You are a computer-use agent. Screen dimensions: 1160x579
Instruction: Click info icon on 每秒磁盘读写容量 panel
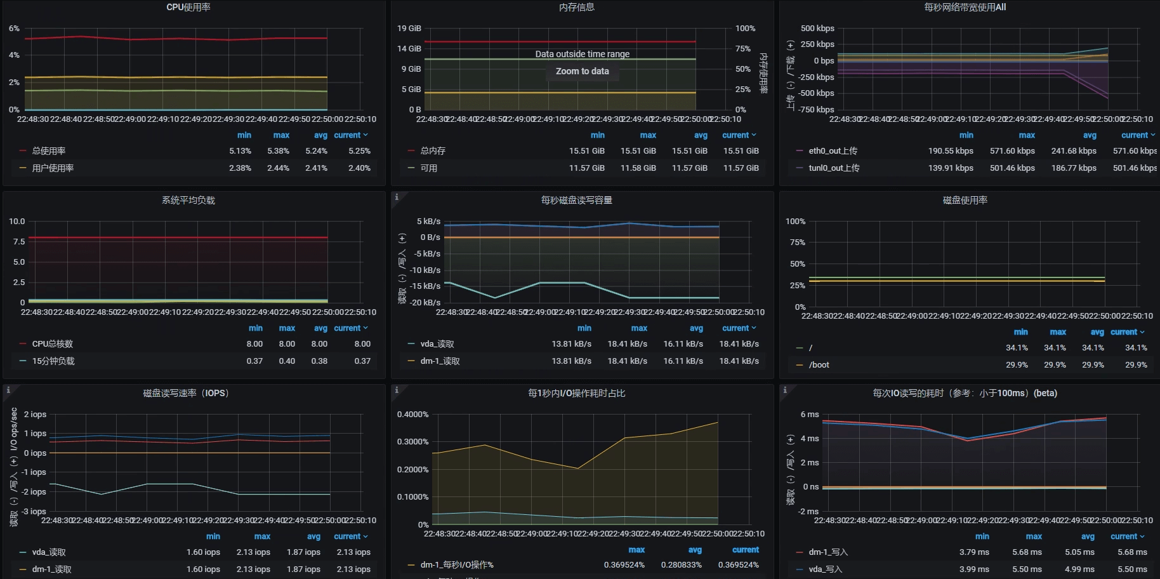(x=397, y=197)
